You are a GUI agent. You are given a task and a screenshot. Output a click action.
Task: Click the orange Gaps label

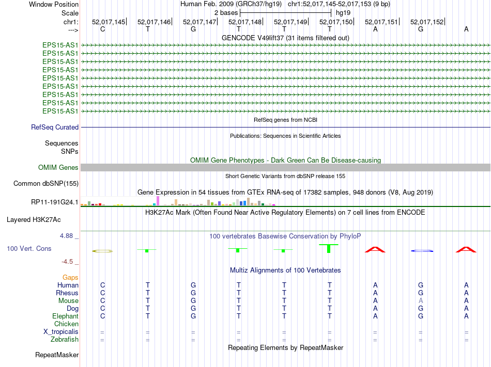pos(70,277)
